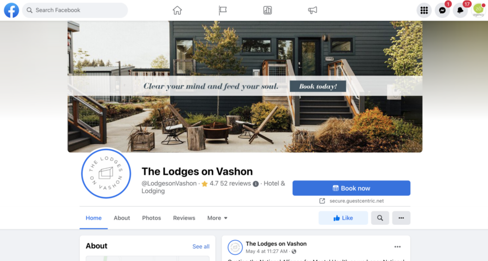
Task: Open the Ad Center megaphone icon
Action: (313, 10)
